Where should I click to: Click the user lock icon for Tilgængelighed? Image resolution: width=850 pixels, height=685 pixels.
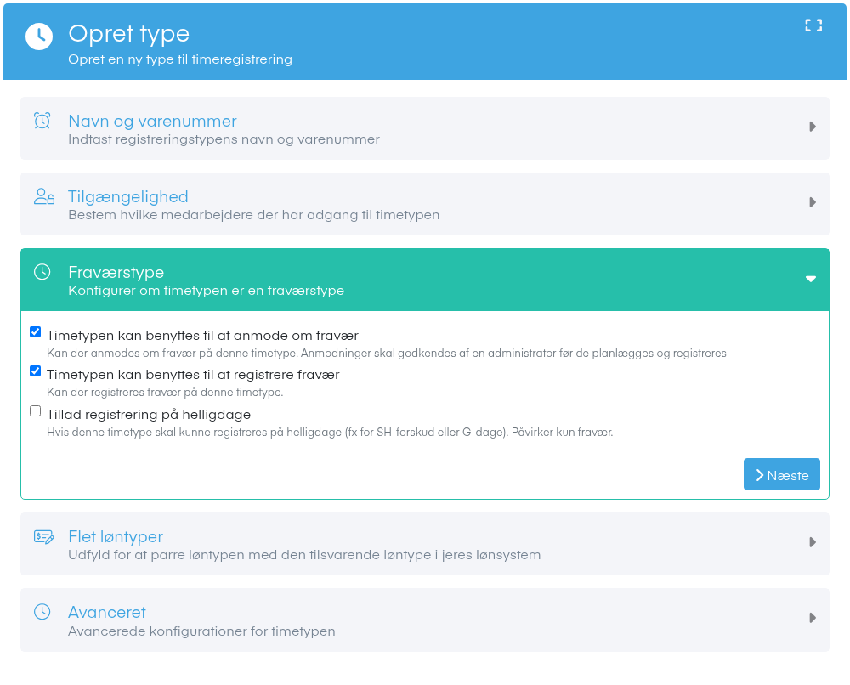(44, 196)
